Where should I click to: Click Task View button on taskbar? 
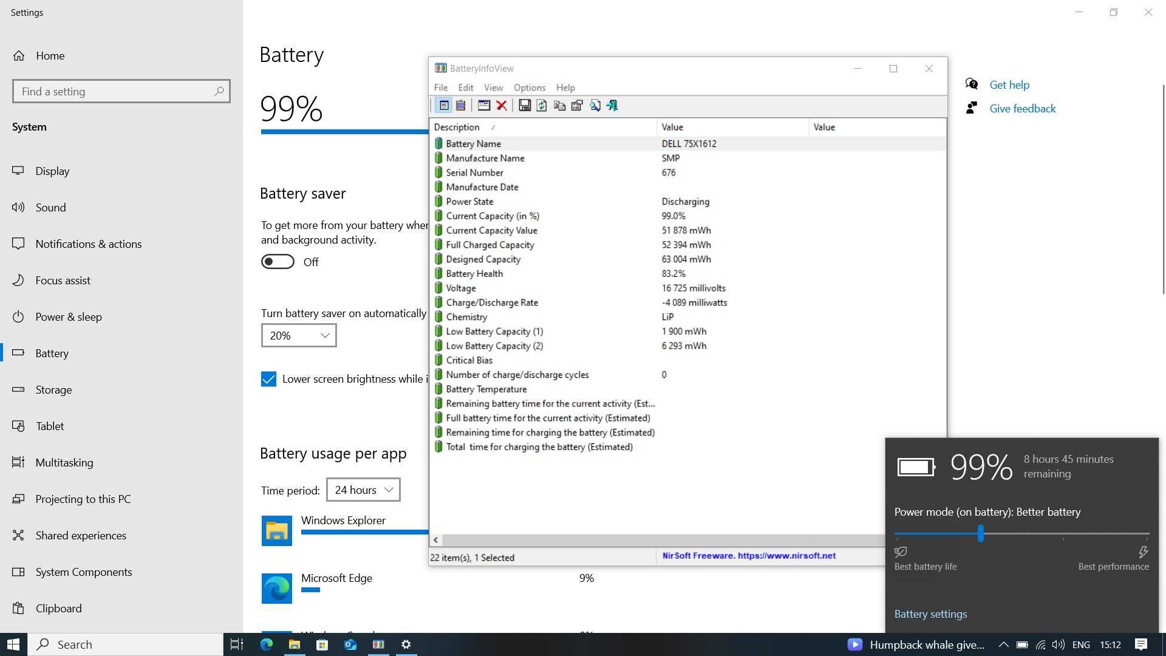click(x=237, y=644)
